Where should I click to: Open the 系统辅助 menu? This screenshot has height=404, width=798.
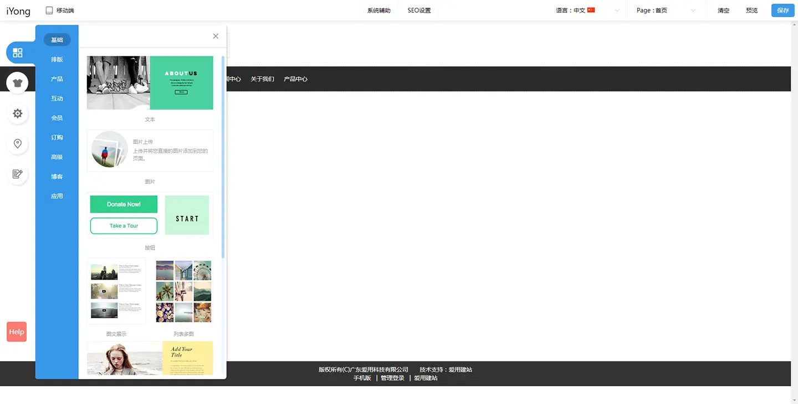tap(379, 11)
